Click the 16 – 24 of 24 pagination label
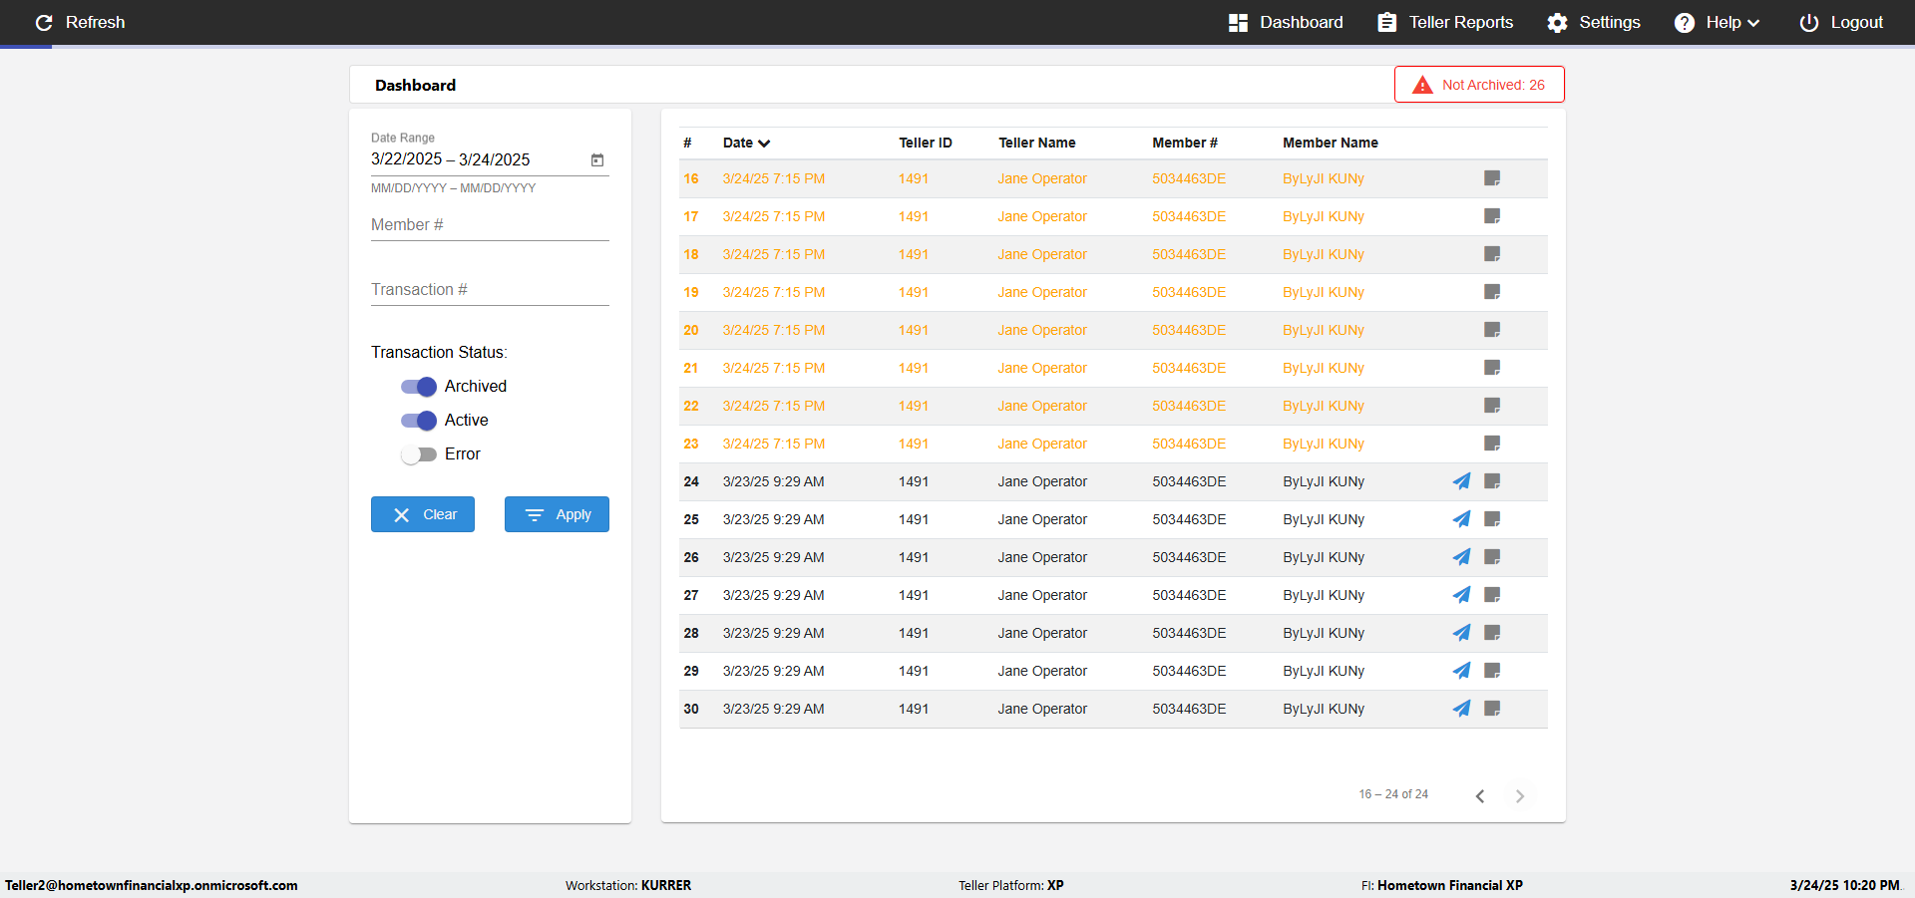Screen dimensions: 1915x898 point(1393,794)
